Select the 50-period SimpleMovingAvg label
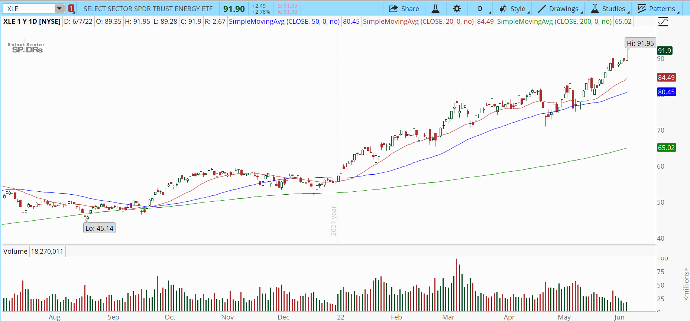 tap(284, 22)
